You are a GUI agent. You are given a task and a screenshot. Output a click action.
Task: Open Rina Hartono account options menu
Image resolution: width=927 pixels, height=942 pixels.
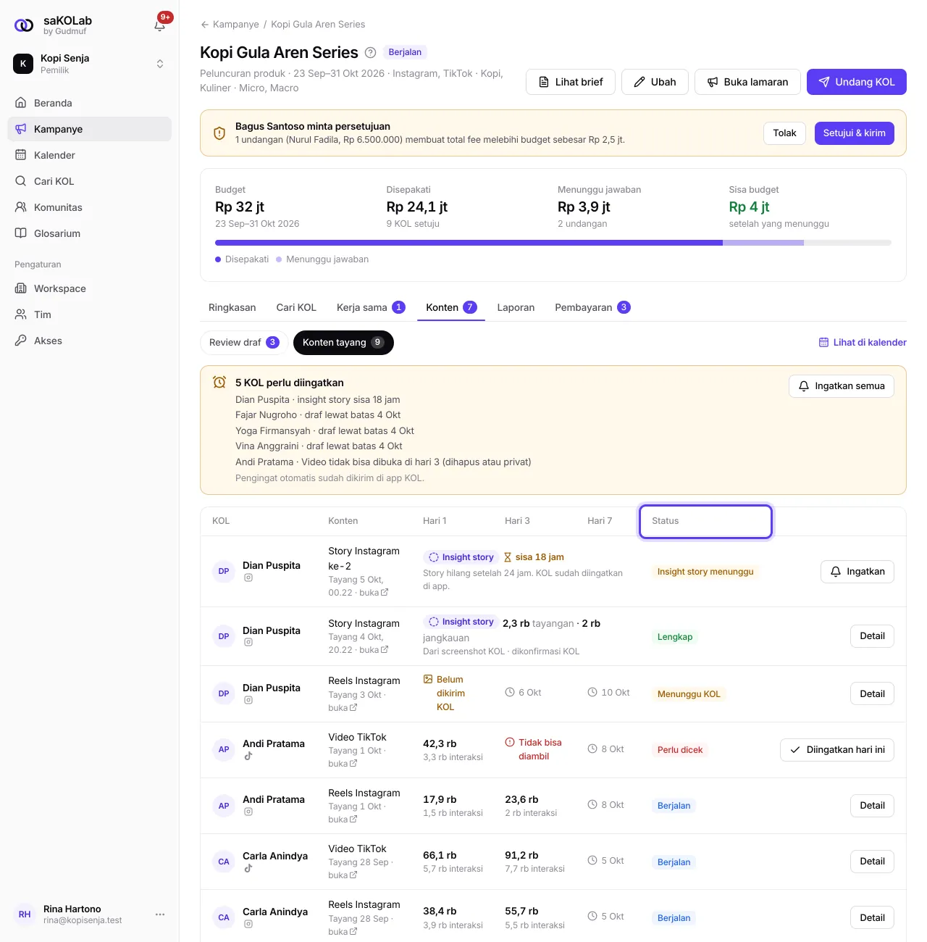(x=160, y=914)
